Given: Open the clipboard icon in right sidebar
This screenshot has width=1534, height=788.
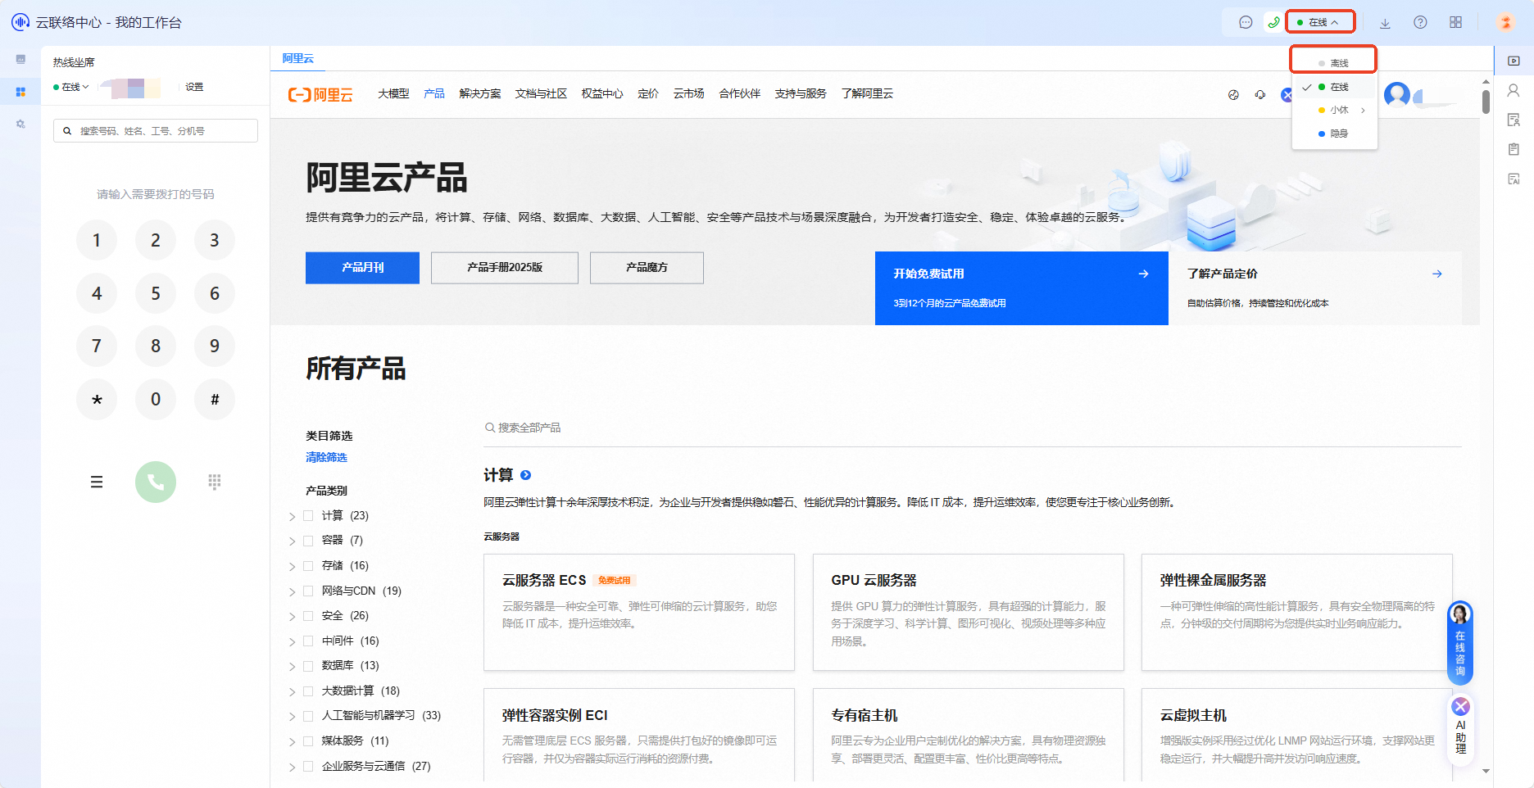Looking at the screenshot, I should coord(1514,149).
